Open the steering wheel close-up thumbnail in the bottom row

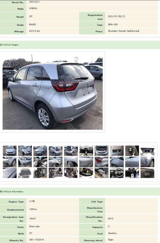[117, 173]
